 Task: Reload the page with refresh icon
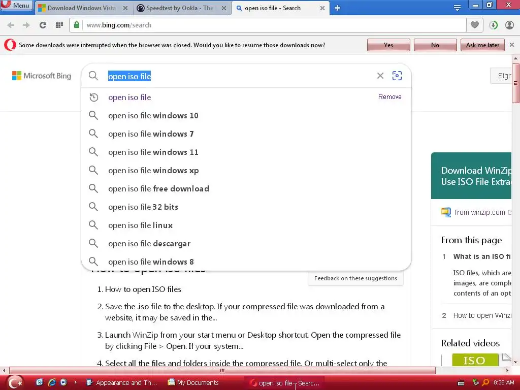point(43,25)
